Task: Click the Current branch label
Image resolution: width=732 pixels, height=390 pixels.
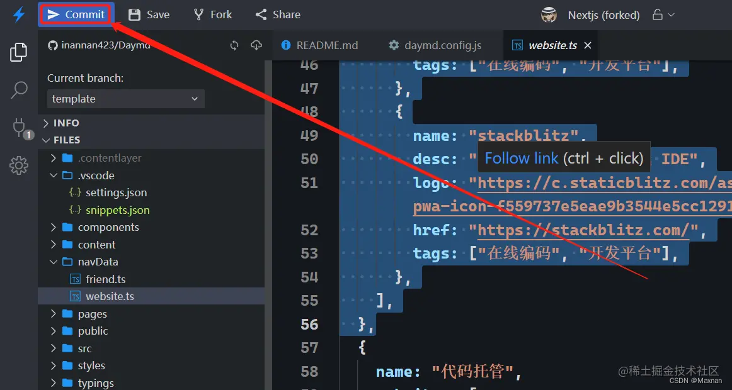Action: (x=86, y=78)
